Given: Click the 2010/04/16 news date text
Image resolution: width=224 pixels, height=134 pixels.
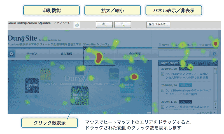Looking at the screenshot, I should (169, 85).
